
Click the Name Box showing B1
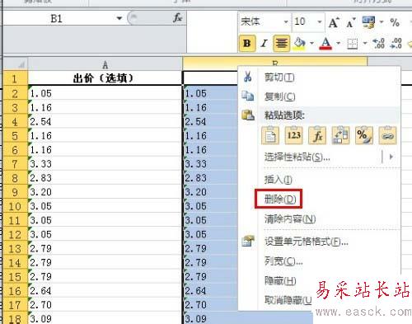56,18
